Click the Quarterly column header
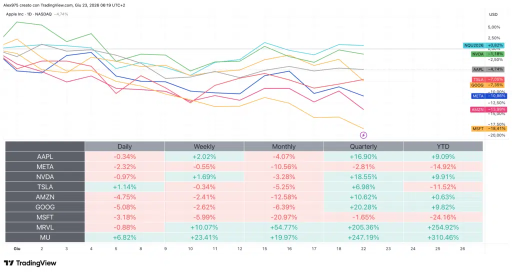 point(363,146)
